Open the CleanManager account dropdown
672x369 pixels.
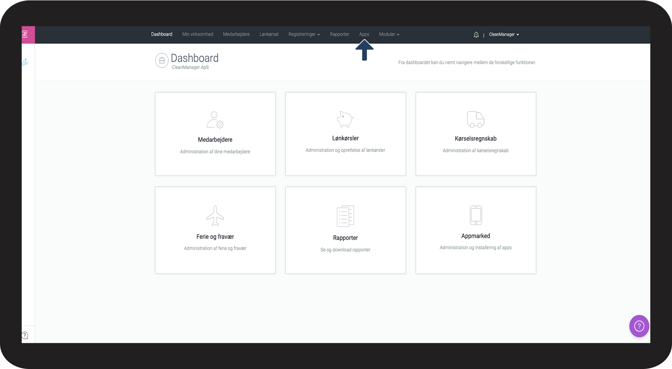[504, 34]
